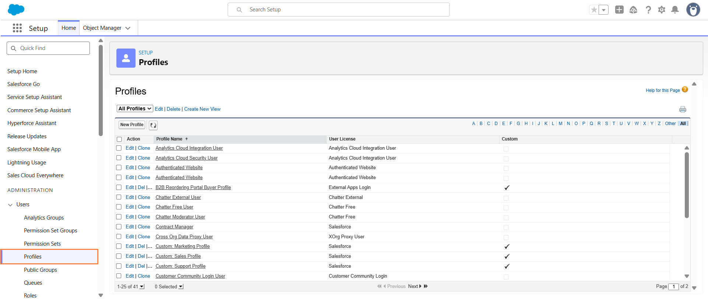This screenshot has height=299, width=708.
Task: Collapse the Users tree section
Action: [10, 205]
